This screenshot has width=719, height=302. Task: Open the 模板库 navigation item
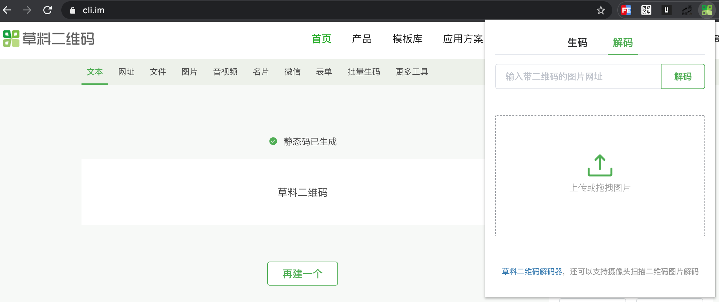[408, 39]
